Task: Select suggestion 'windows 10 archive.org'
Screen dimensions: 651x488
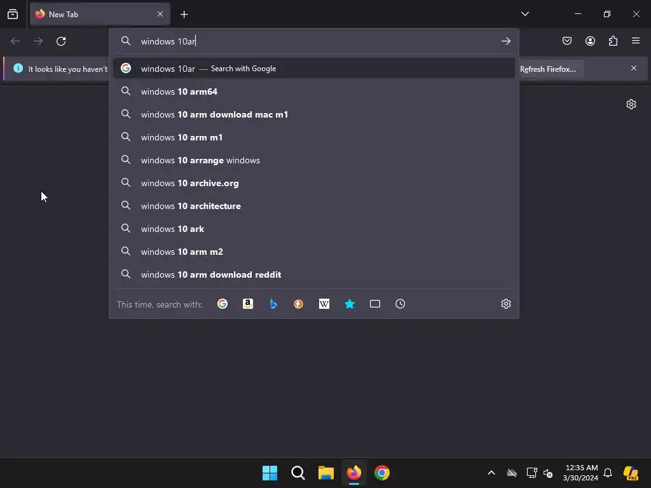Action: click(x=314, y=182)
